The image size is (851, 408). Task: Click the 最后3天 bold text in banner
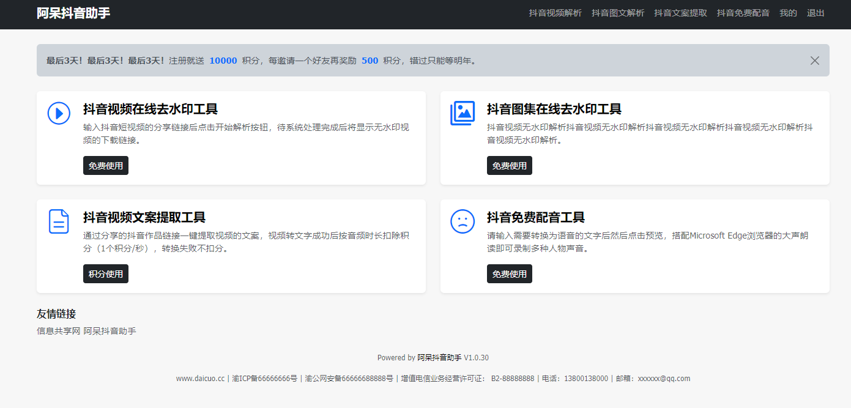[x=105, y=61]
